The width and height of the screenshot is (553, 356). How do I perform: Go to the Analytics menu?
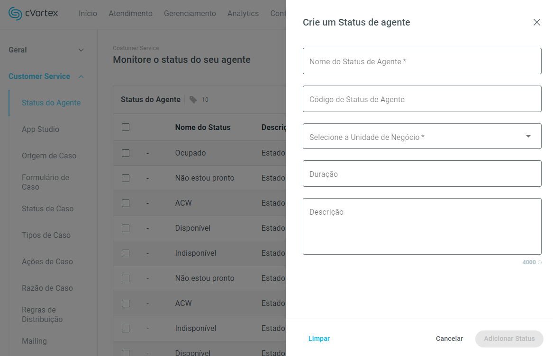[243, 14]
